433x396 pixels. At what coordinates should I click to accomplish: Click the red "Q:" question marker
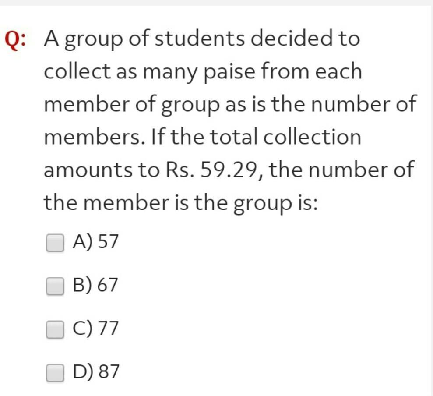point(15,40)
